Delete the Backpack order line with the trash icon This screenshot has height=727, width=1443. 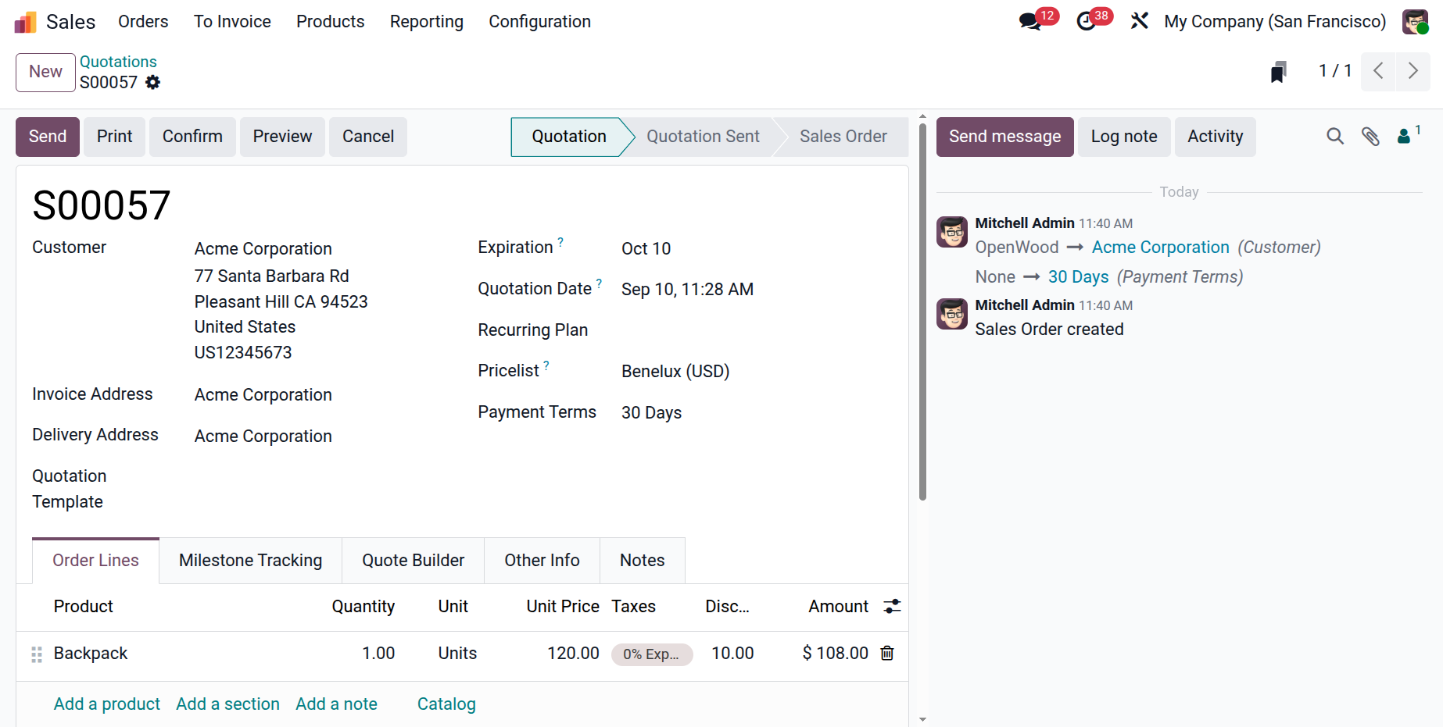pyautogui.click(x=887, y=653)
